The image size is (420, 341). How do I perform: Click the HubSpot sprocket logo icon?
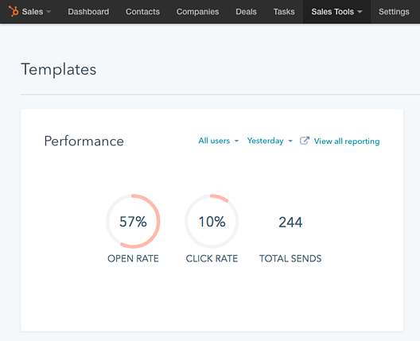pos(14,11)
